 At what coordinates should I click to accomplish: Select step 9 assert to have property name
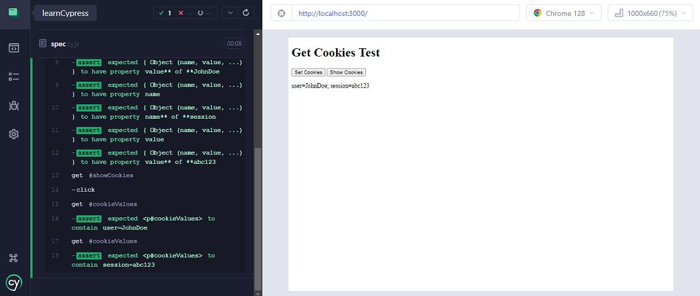(145, 90)
